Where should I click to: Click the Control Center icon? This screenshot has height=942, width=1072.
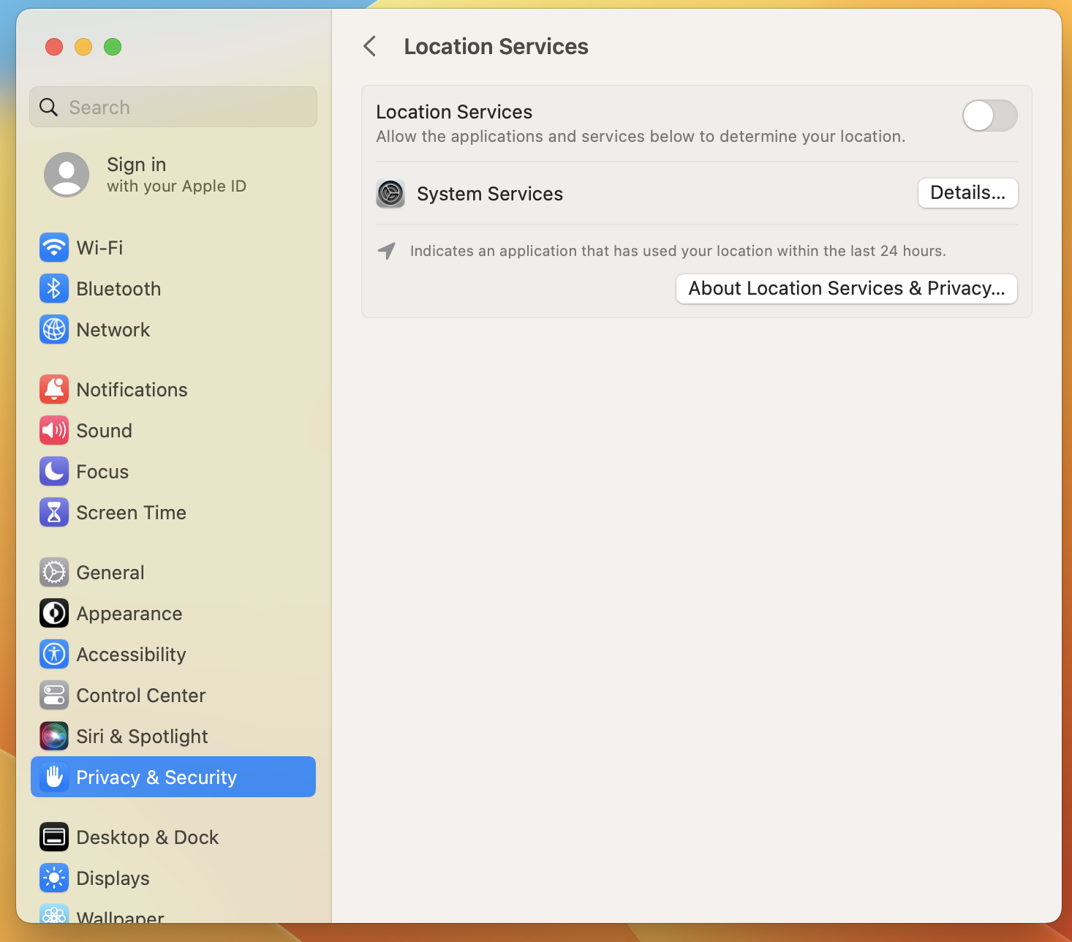click(54, 696)
